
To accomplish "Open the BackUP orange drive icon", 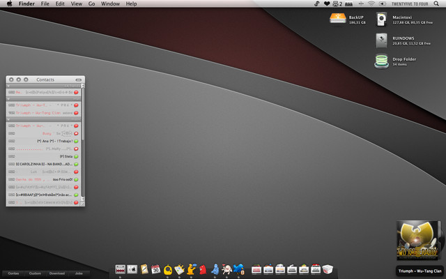I will (x=337, y=19).
